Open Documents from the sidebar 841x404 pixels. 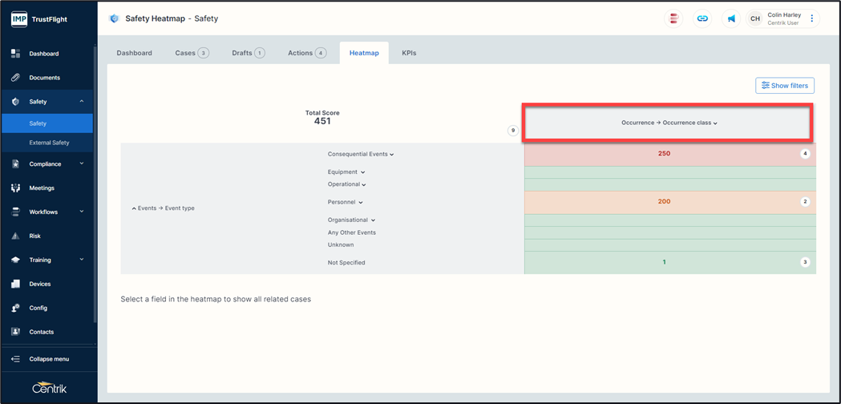44,78
